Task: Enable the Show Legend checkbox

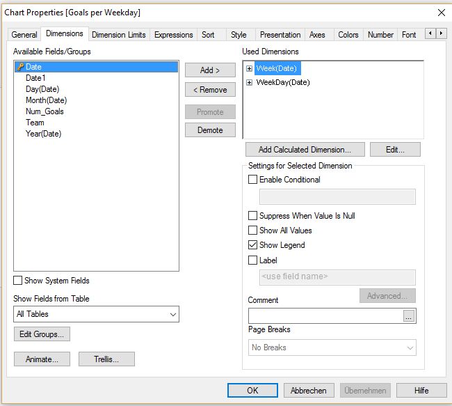Action: pos(253,245)
